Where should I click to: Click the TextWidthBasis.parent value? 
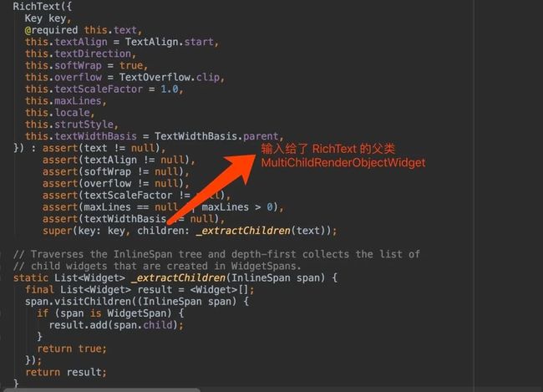[217, 136]
